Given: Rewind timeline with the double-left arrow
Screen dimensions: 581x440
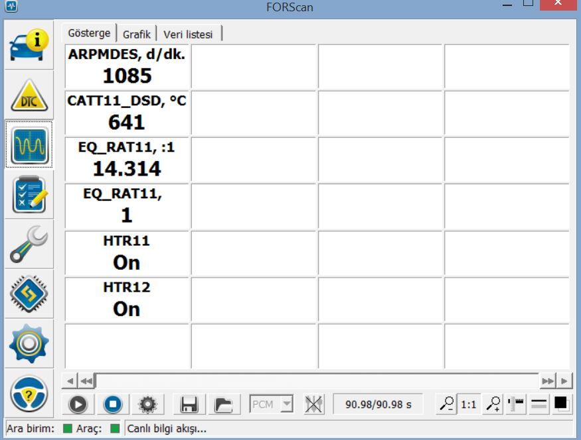Looking at the screenshot, I should 87,381.
